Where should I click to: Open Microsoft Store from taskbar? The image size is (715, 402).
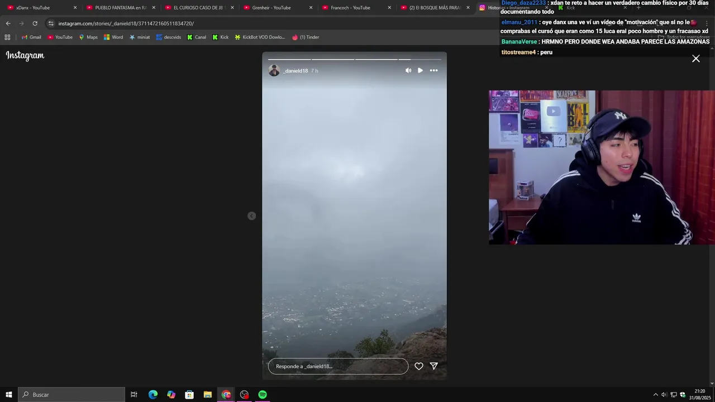(x=189, y=395)
